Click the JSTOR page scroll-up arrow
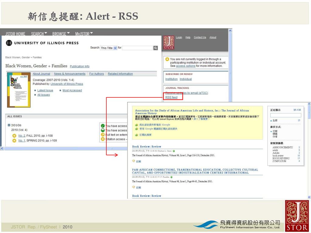 click(x=230, y=31)
